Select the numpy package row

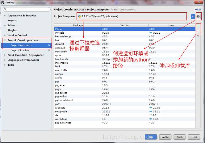click(x=125, y=74)
